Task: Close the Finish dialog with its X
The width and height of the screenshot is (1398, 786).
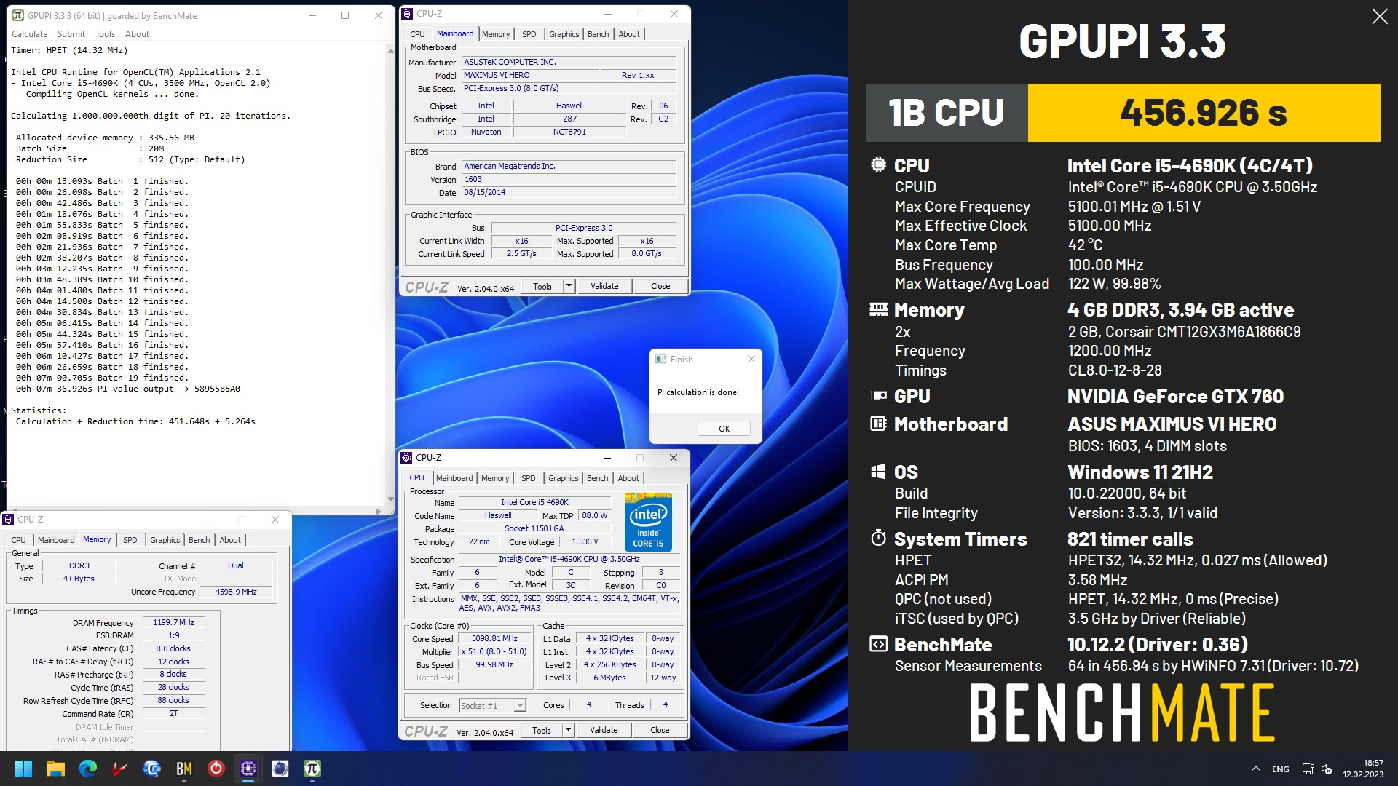Action: point(751,359)
